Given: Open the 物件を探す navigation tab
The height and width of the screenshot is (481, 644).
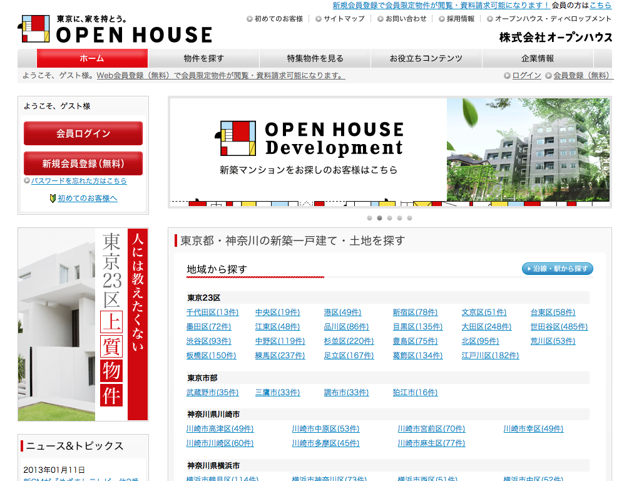Looking at the screenshot, I should (203, 58).
